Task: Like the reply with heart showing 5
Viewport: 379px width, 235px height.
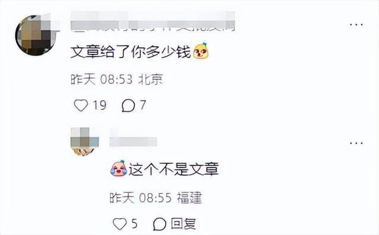Action: point(120,224)
